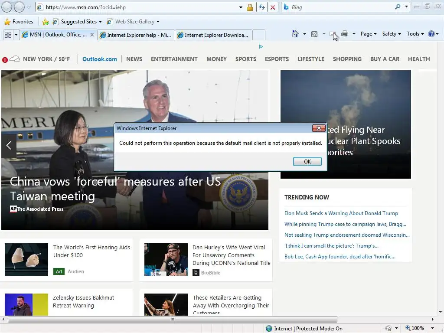Expand the address bar history dropdown
The width and height of the screenshot is (444, 333).
click(241, 7)
